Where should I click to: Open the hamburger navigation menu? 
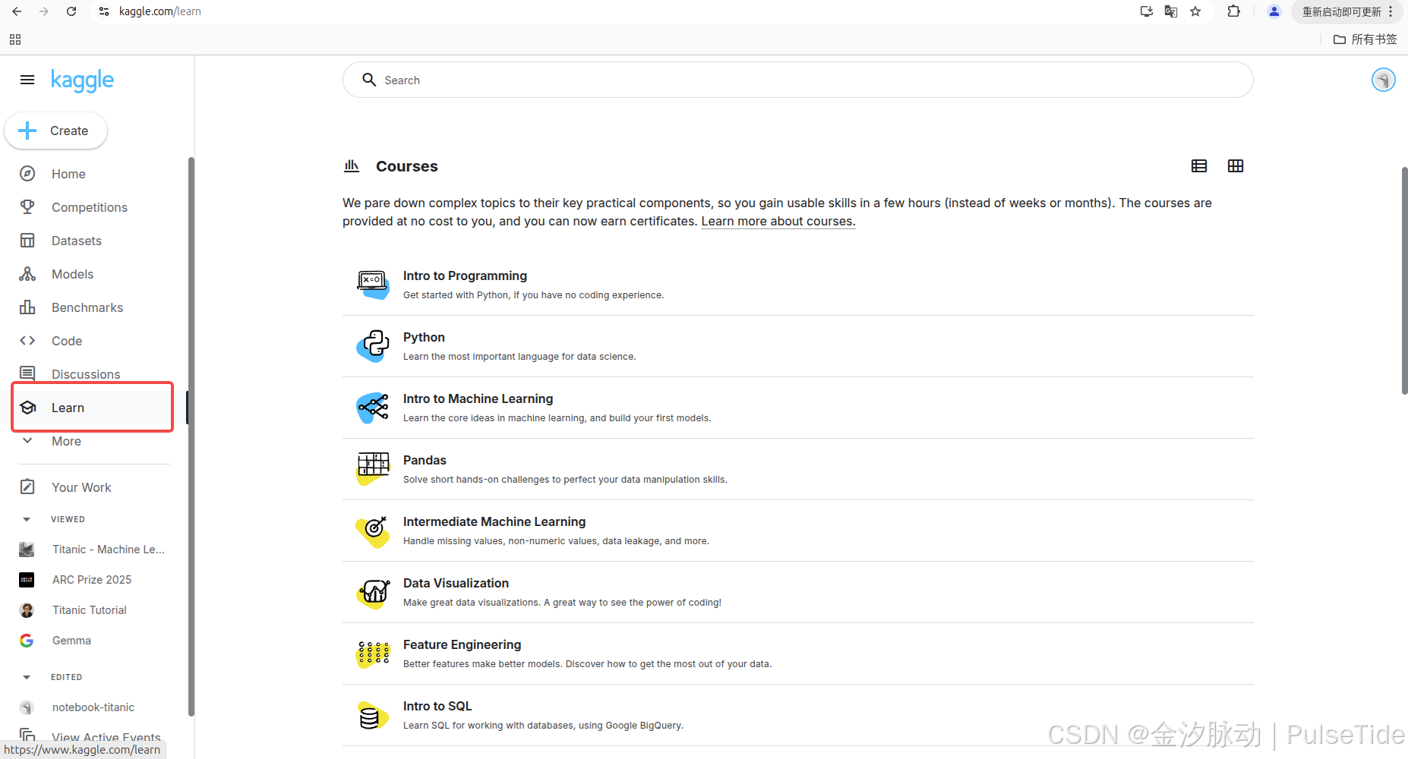click(x=27, y=80)
